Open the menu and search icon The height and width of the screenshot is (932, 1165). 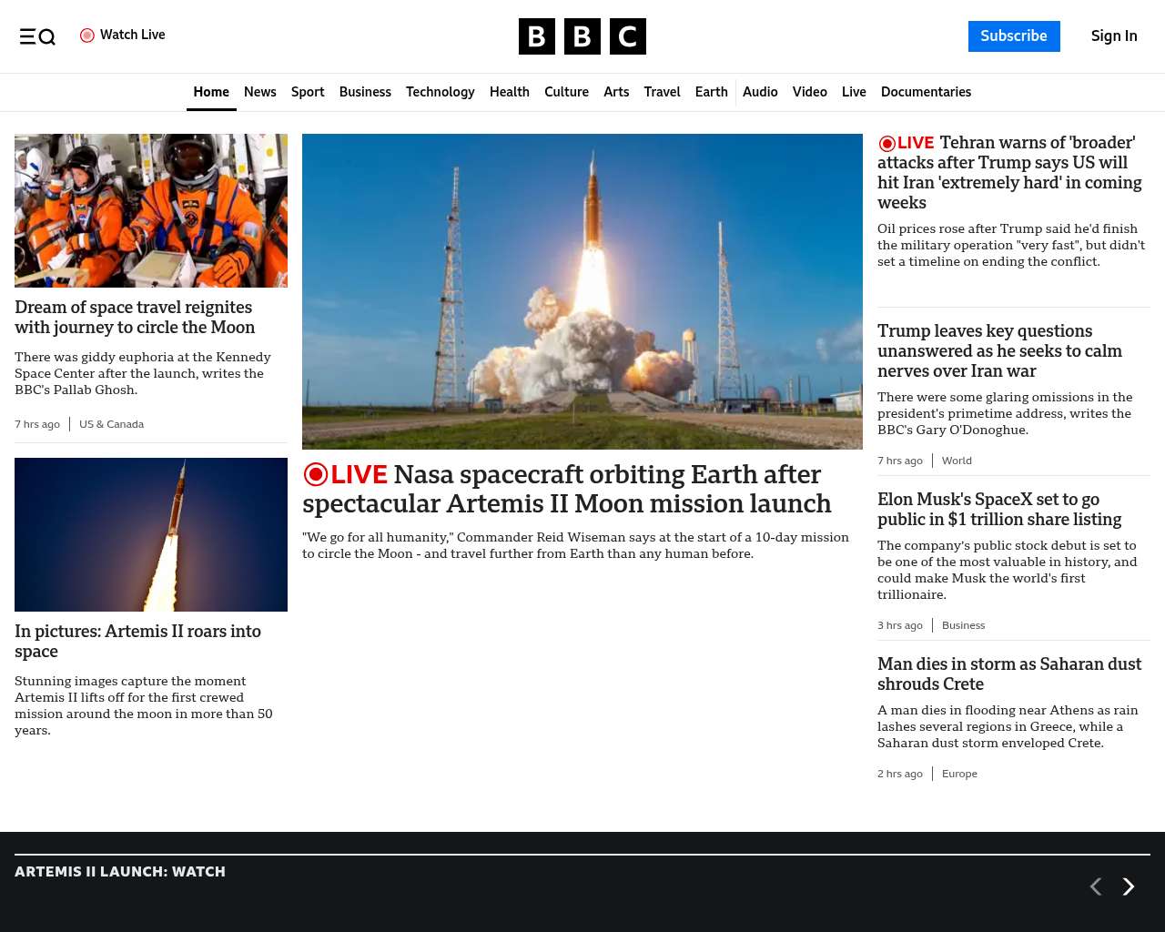point(37,36)
